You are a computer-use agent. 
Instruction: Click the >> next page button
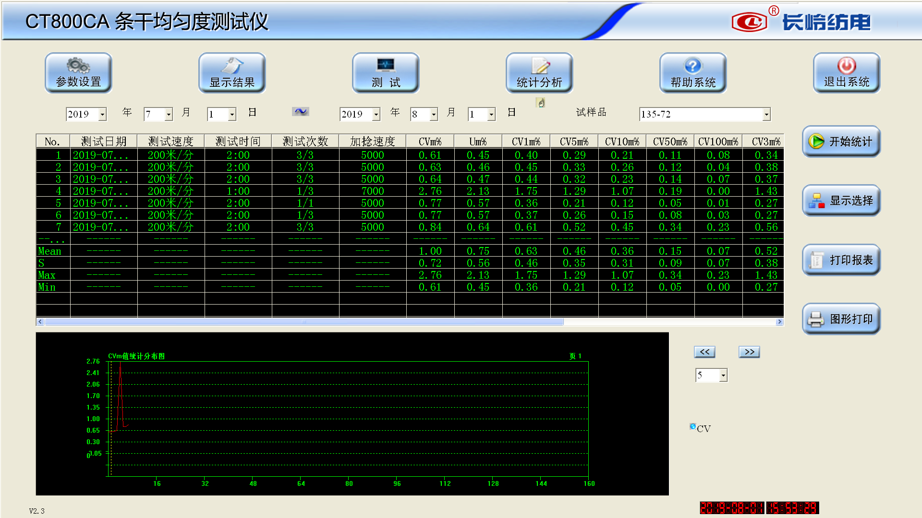click(749, 352)
